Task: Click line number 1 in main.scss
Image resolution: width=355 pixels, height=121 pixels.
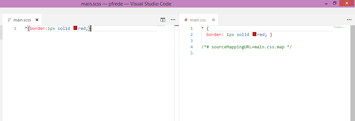Action: 15,28
